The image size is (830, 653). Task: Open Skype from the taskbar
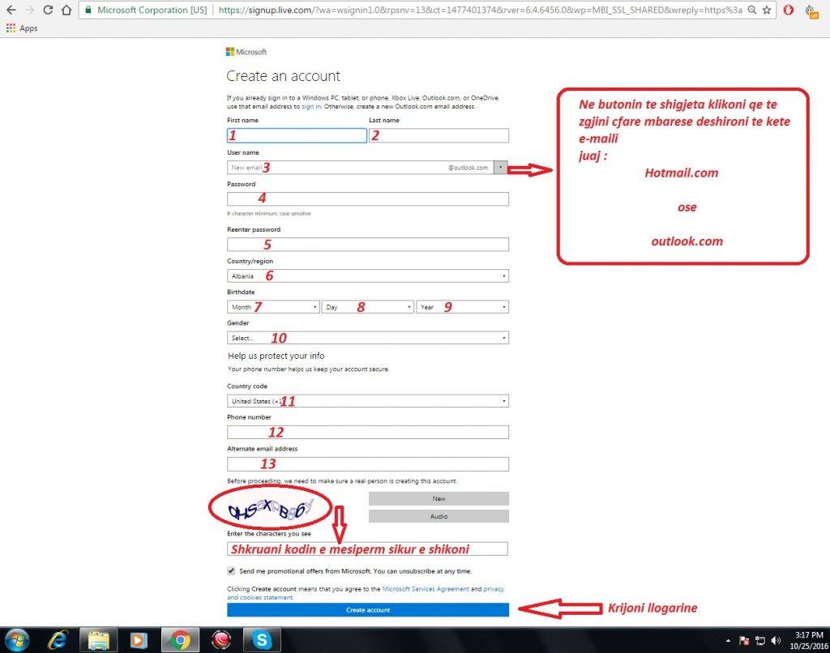pyautogui.click(x=263, y=640)
